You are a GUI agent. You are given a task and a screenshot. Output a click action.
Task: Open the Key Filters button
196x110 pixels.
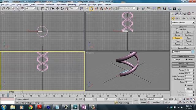[157, 102]
